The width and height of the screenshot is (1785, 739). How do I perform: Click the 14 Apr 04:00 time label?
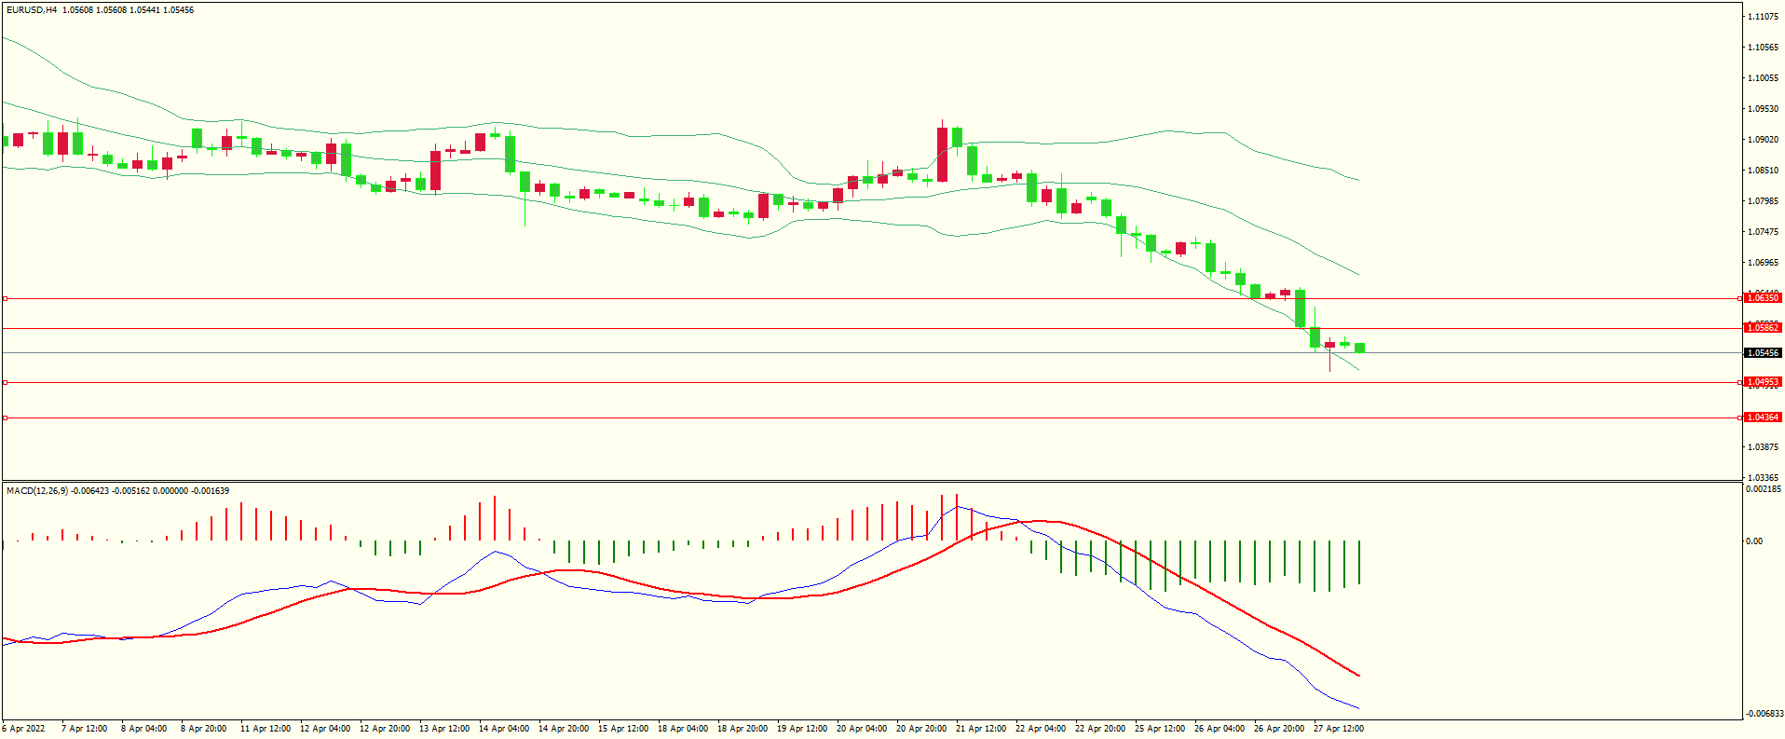pos(504,729)
